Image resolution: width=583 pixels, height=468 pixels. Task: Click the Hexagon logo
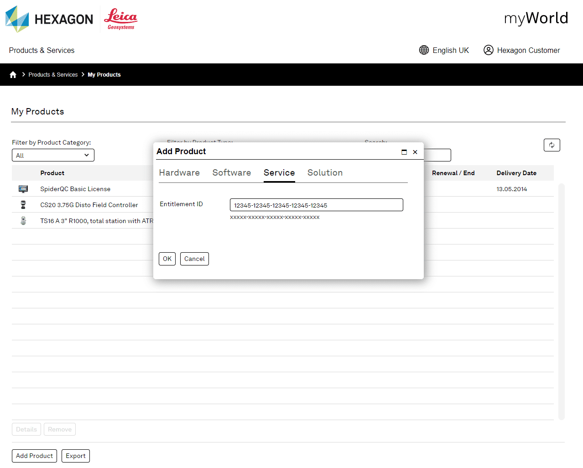[49, 19]
